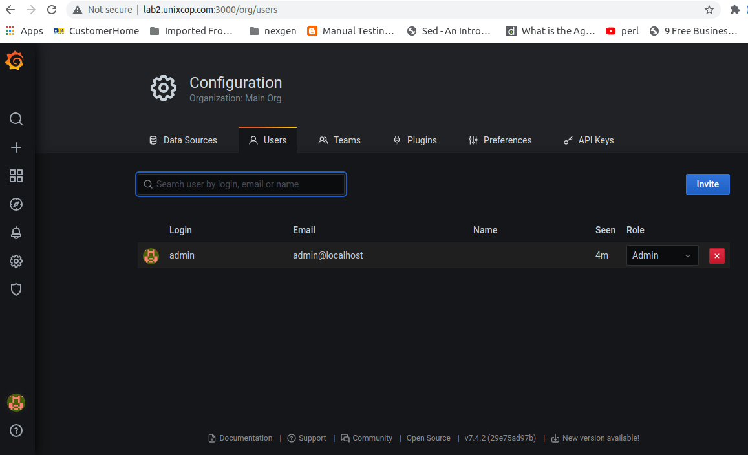Open the Imported From bookmark folder
The height and width of the screenshot is (455, 748).
point(191,31)
